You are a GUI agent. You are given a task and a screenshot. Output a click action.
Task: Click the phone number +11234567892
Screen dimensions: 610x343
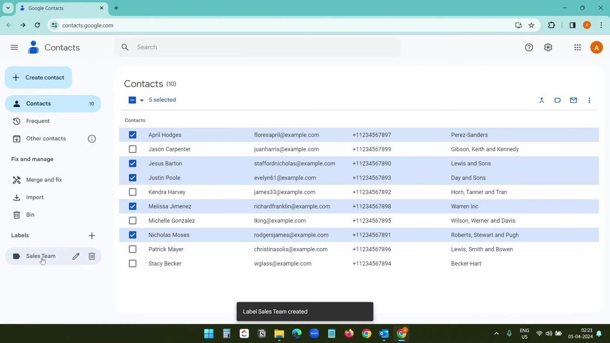click(x=372, y=192)
